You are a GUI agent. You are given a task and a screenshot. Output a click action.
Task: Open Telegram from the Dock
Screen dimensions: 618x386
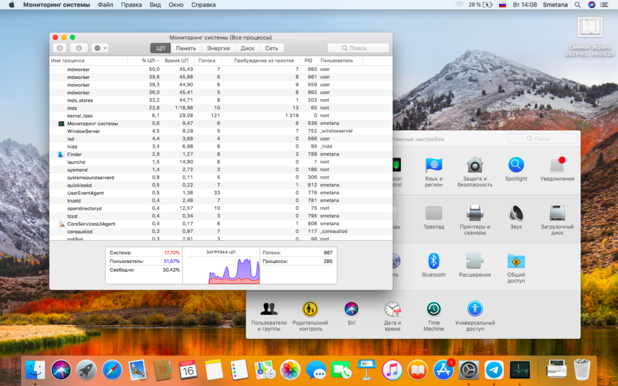coord(494,370)
